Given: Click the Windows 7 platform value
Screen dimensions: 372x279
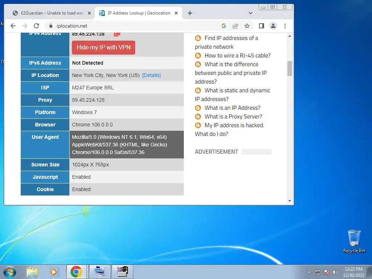Looking at the screenshot, I should (84, 112).
